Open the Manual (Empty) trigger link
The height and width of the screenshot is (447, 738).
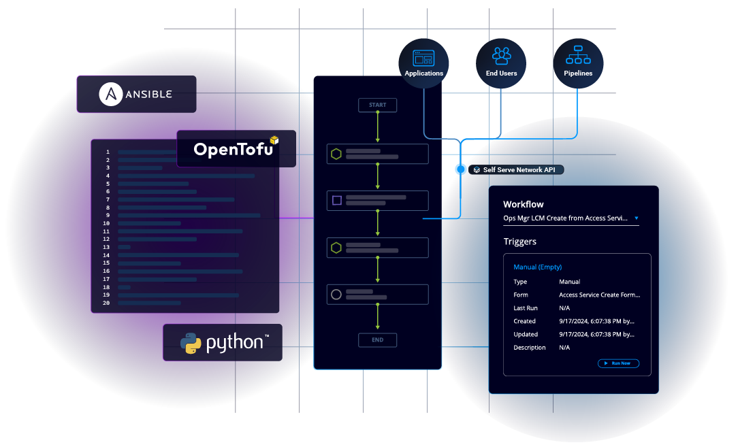(x=537, y=267)
